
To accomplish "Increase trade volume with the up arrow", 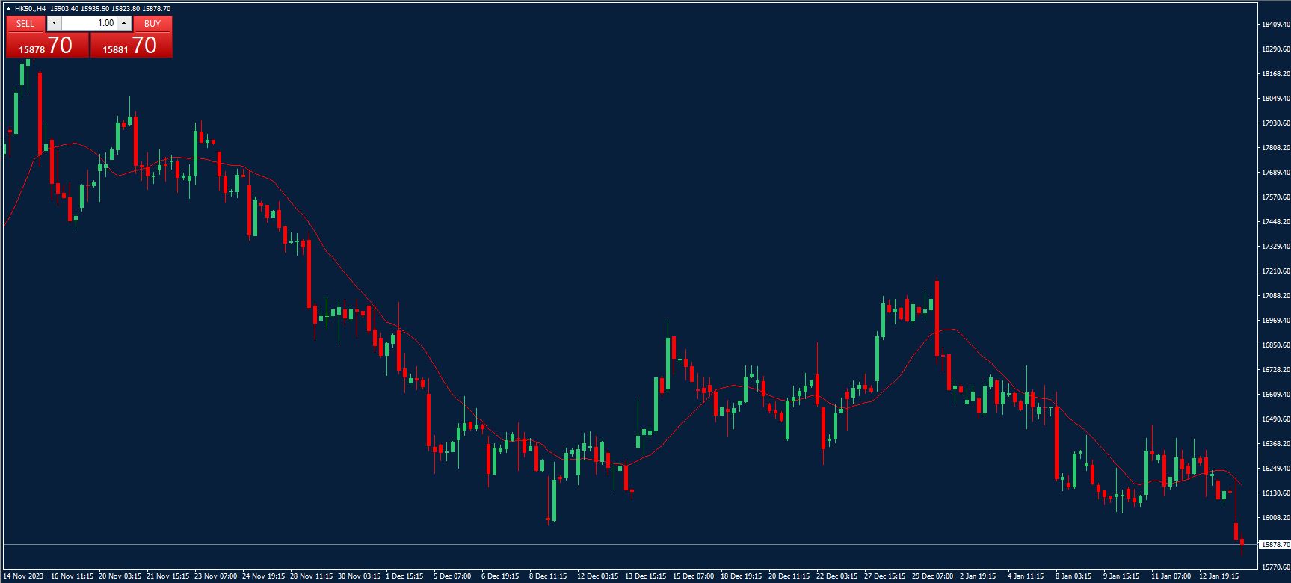I will [124, 24].
